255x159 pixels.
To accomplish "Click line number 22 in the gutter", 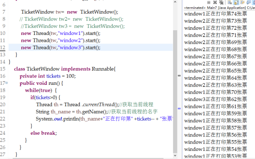I will pyautogui.click(x=3, y=119).
